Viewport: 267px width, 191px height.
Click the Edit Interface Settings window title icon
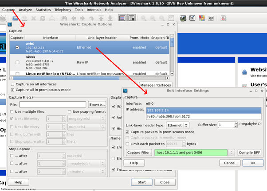126,91
